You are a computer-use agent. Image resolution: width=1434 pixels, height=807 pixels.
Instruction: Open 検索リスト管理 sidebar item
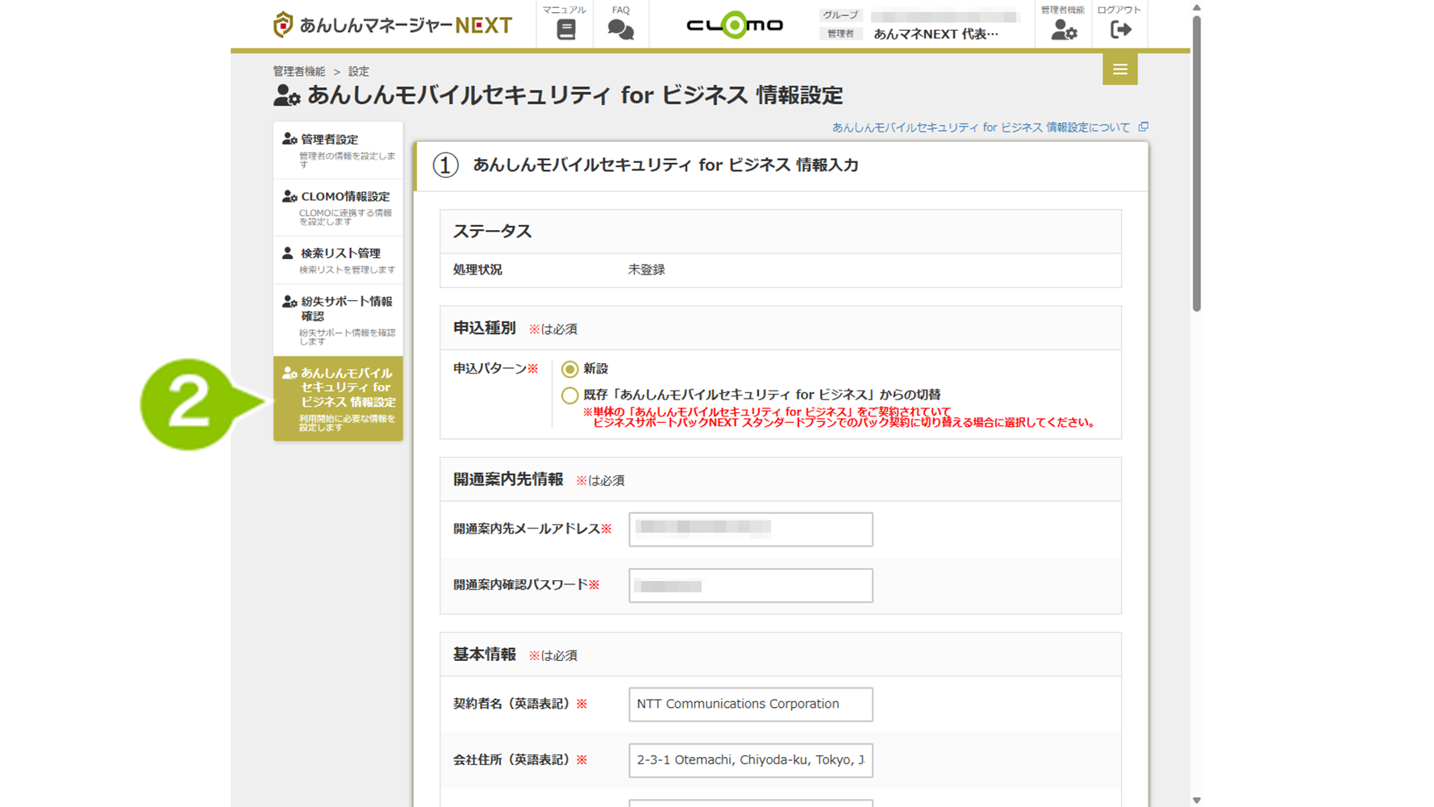(x=338, y=260)
